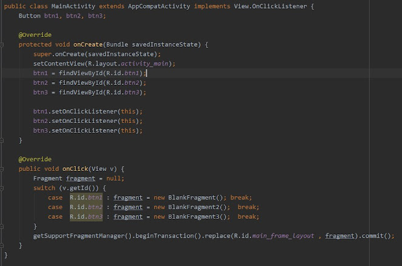This screenshot has height=266, width=402.
Task: Click the btn3.setOnClickListener(this) line
Action: (x=88, y=130)
